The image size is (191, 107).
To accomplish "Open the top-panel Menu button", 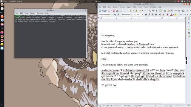I will tap(4, 1).
